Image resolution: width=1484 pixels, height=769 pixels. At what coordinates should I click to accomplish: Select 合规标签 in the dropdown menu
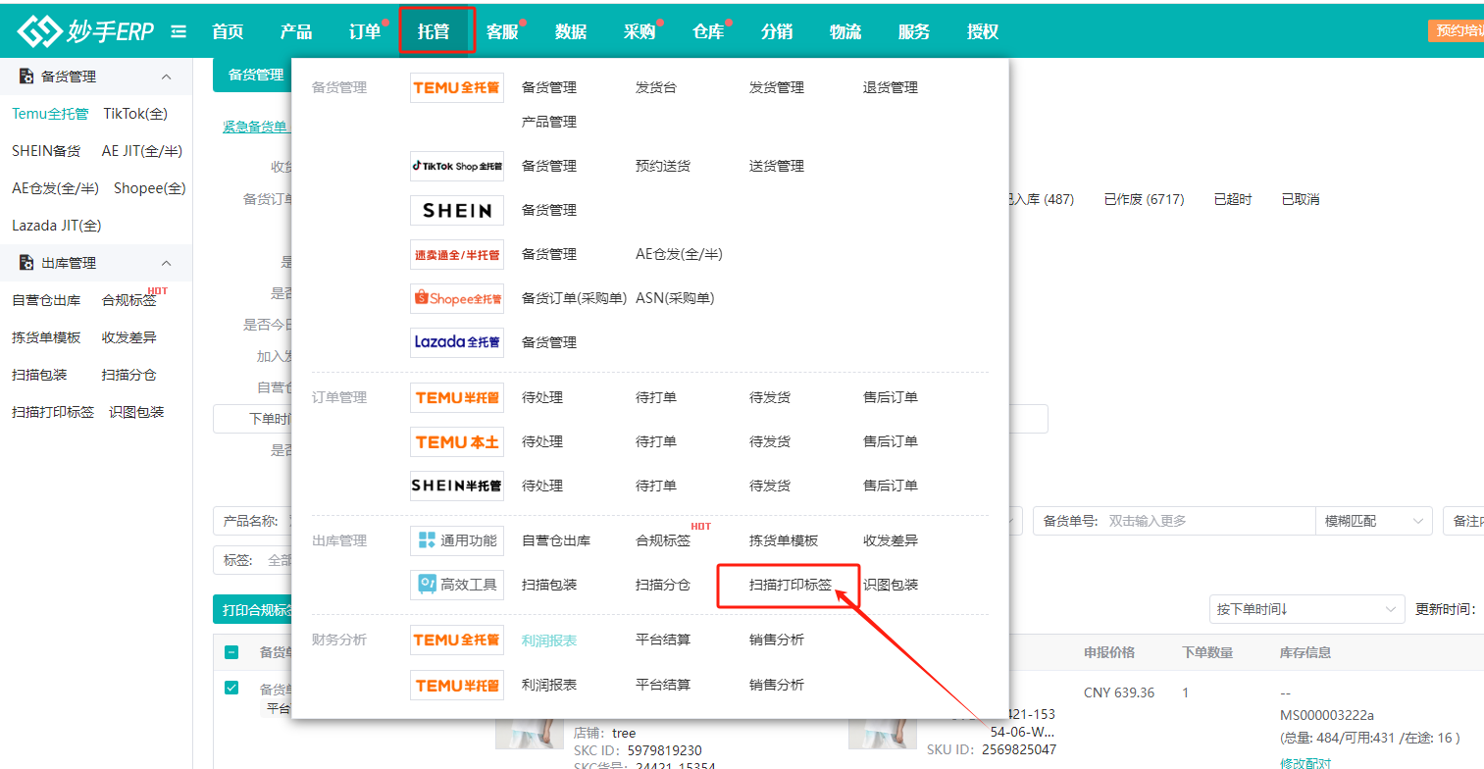pos(663,540)
